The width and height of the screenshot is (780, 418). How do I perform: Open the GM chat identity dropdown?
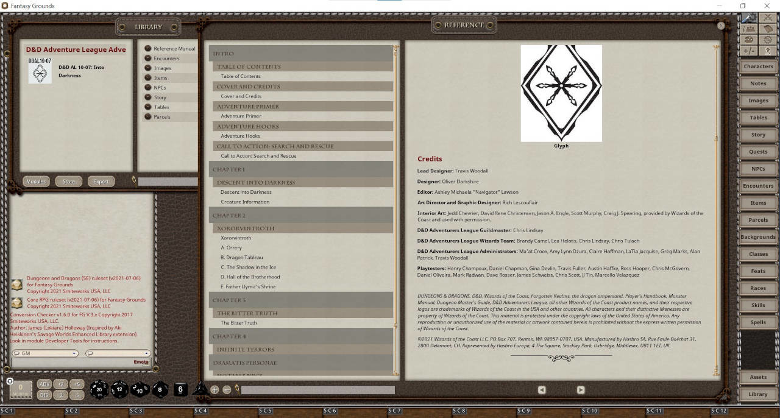44,353
